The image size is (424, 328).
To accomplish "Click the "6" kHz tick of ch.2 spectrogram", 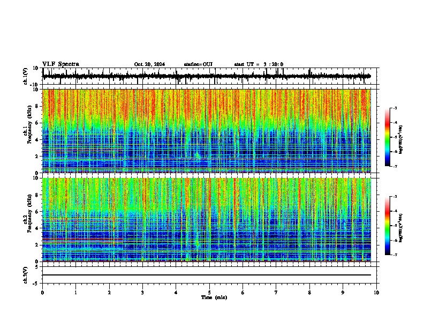I will (x=37, y=211).
